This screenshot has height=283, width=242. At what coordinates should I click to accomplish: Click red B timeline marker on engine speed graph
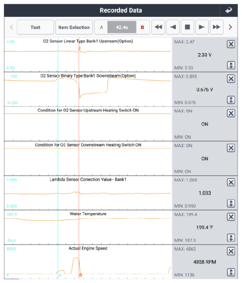[x=81, y=275]
